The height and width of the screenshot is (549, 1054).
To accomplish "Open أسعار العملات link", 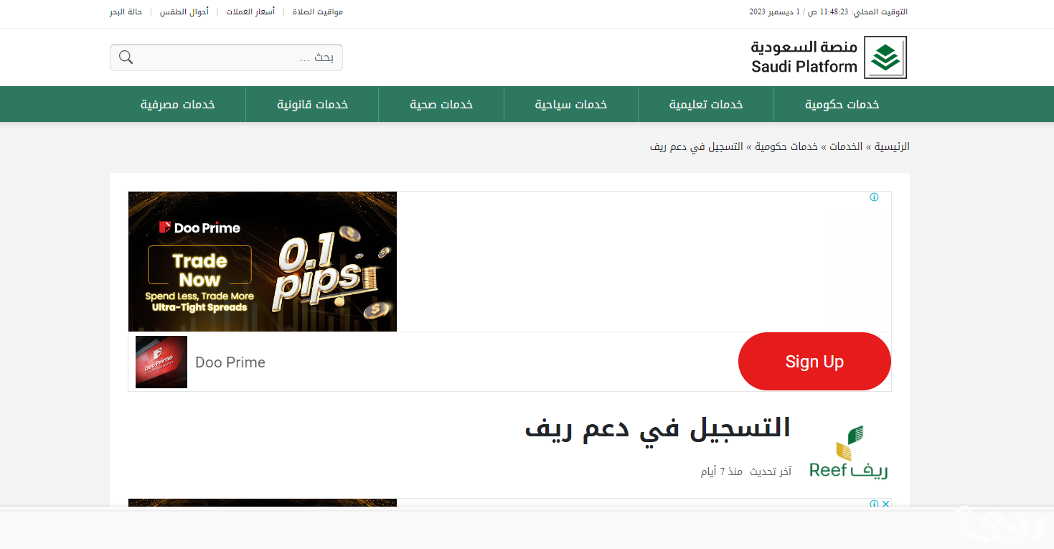I will 250,12.
